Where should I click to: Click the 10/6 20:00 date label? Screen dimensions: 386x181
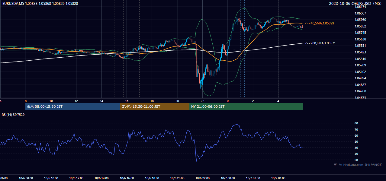click(x=177, y=178)
